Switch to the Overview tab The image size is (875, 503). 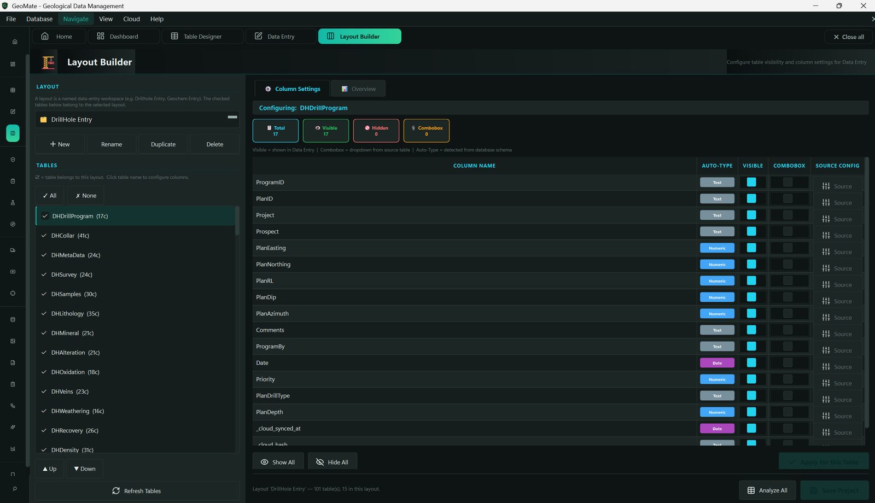click(358, 89)
